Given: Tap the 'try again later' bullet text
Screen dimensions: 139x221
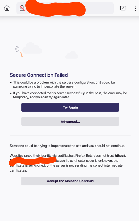Looking at the screenshot, I should tap(70, 95).
